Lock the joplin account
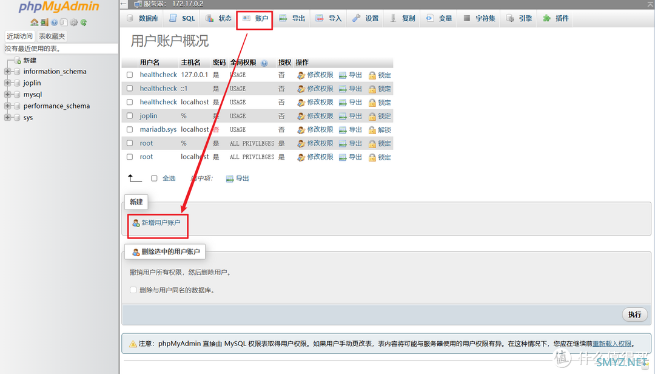The width and height of the screenshot is (655, 374). point(380,117)
